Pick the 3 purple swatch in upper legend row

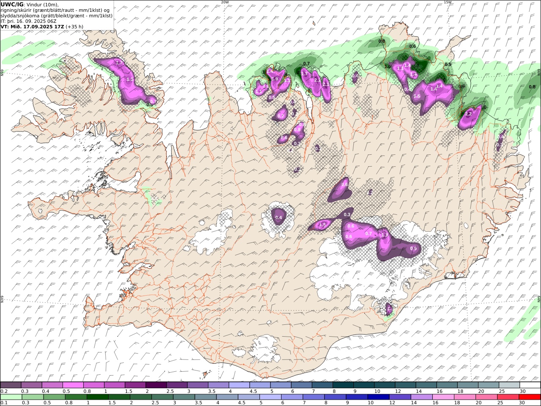197,385
